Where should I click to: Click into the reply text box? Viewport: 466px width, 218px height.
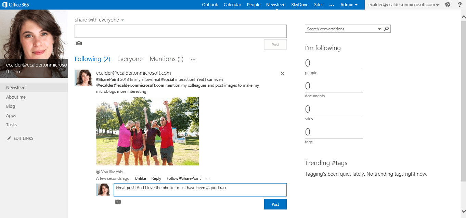pos(200,190)
